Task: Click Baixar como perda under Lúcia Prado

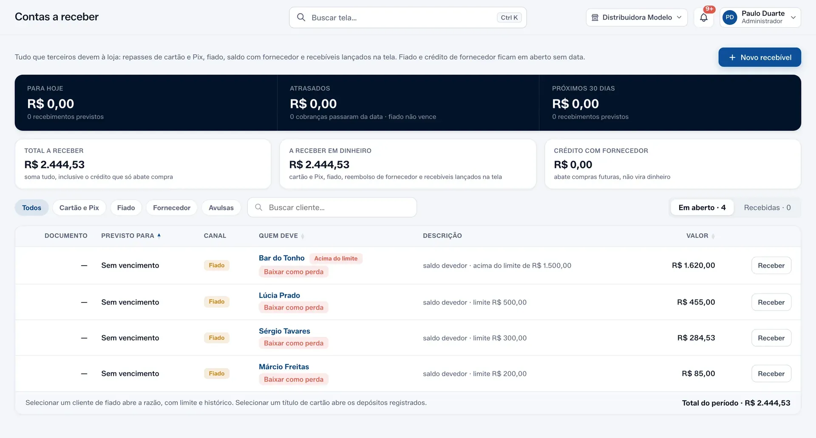Action: click(294, 308)
